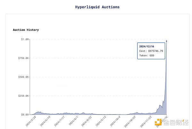Click the tooltip date "2024/12/16"
192x129 pixels.
click(147, 46)
